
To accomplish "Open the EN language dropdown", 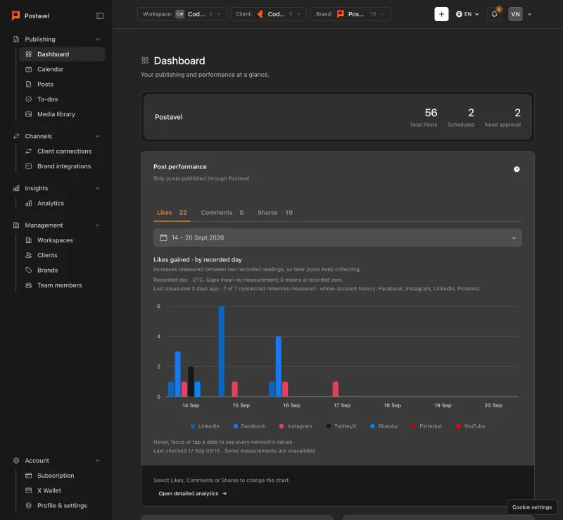I will [467, 14].
